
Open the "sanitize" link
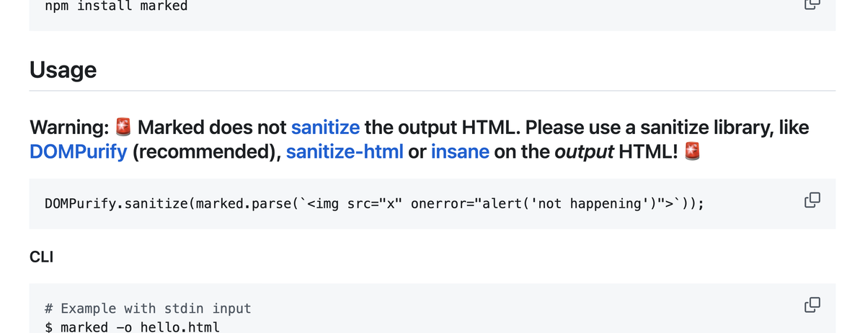pyautogui.click(x=325, y=128)
